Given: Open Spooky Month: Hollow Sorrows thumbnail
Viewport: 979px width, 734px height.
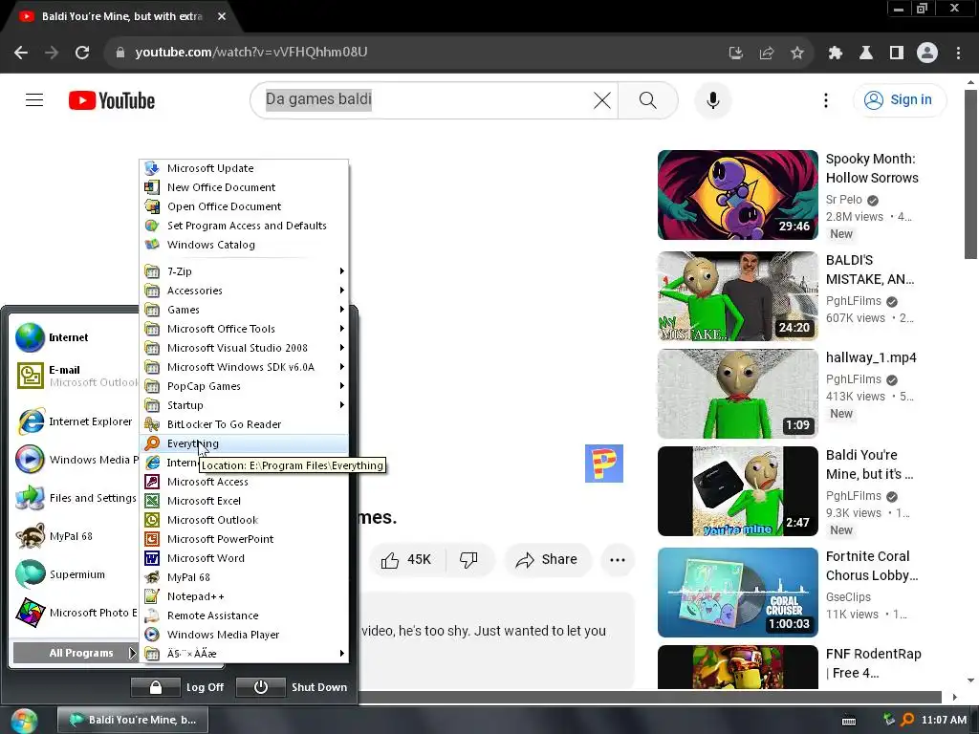Looking at the screenshot, I should pos(737,195).
